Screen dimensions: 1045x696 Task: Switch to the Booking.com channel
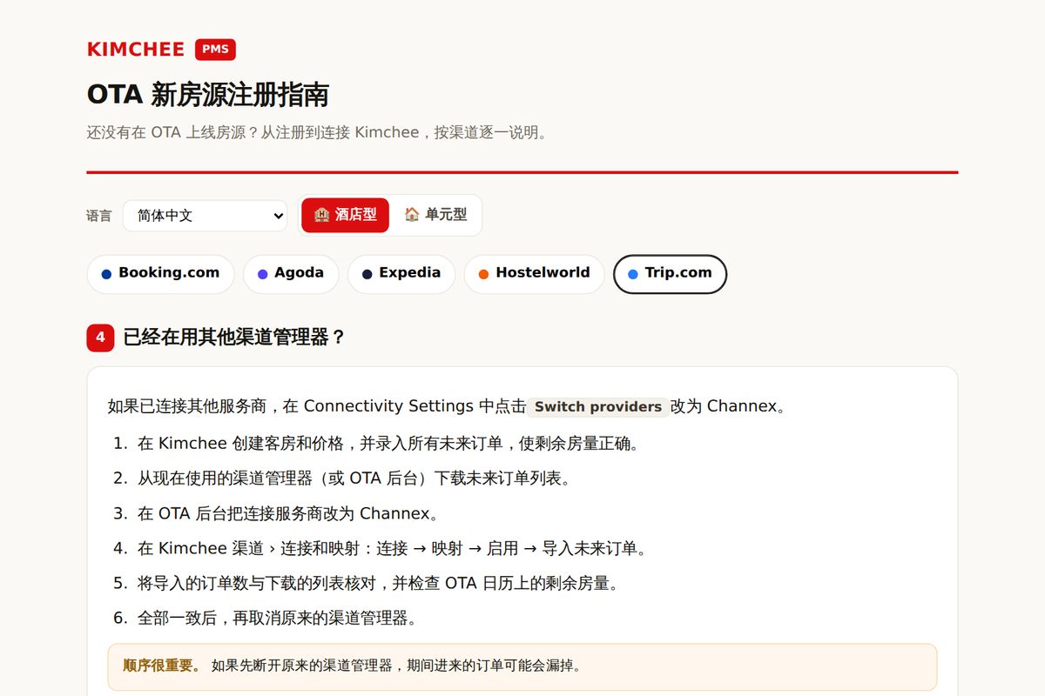tap(160, 274)
